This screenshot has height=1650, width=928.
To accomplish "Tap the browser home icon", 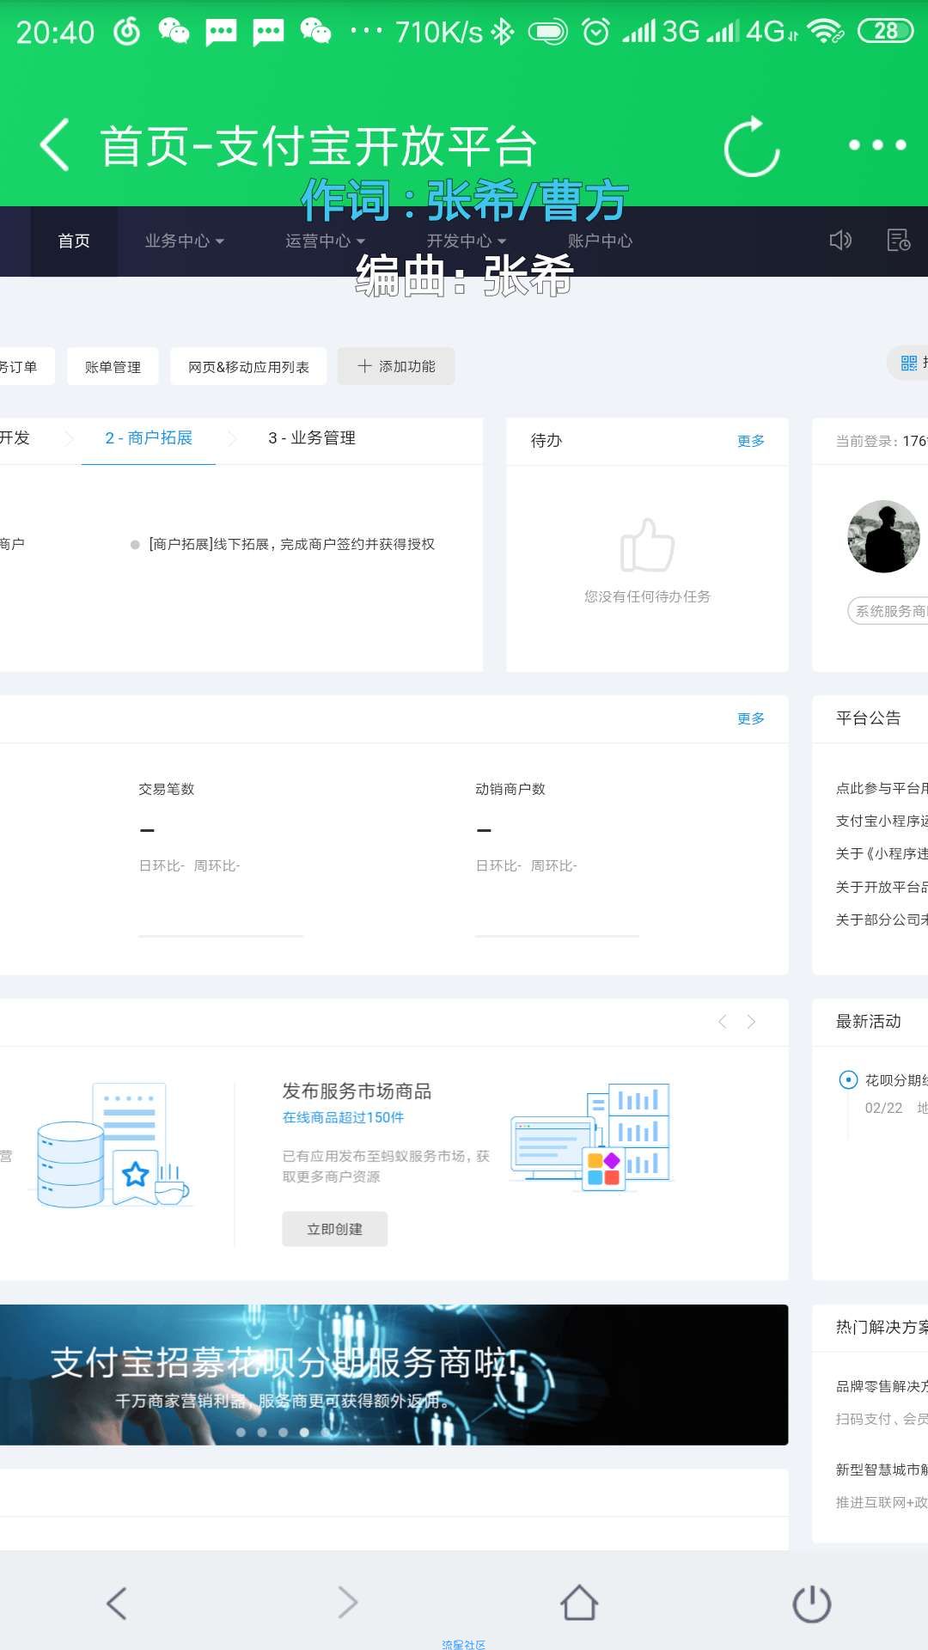I will click(x=579, y=1603).
